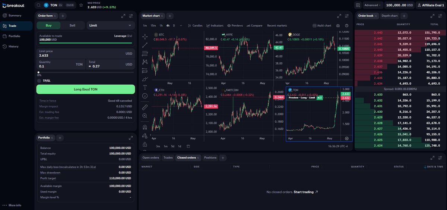Screen dimensions: 447x210
Task: Select the ruler measure tool
Action: tap(145, 107)
